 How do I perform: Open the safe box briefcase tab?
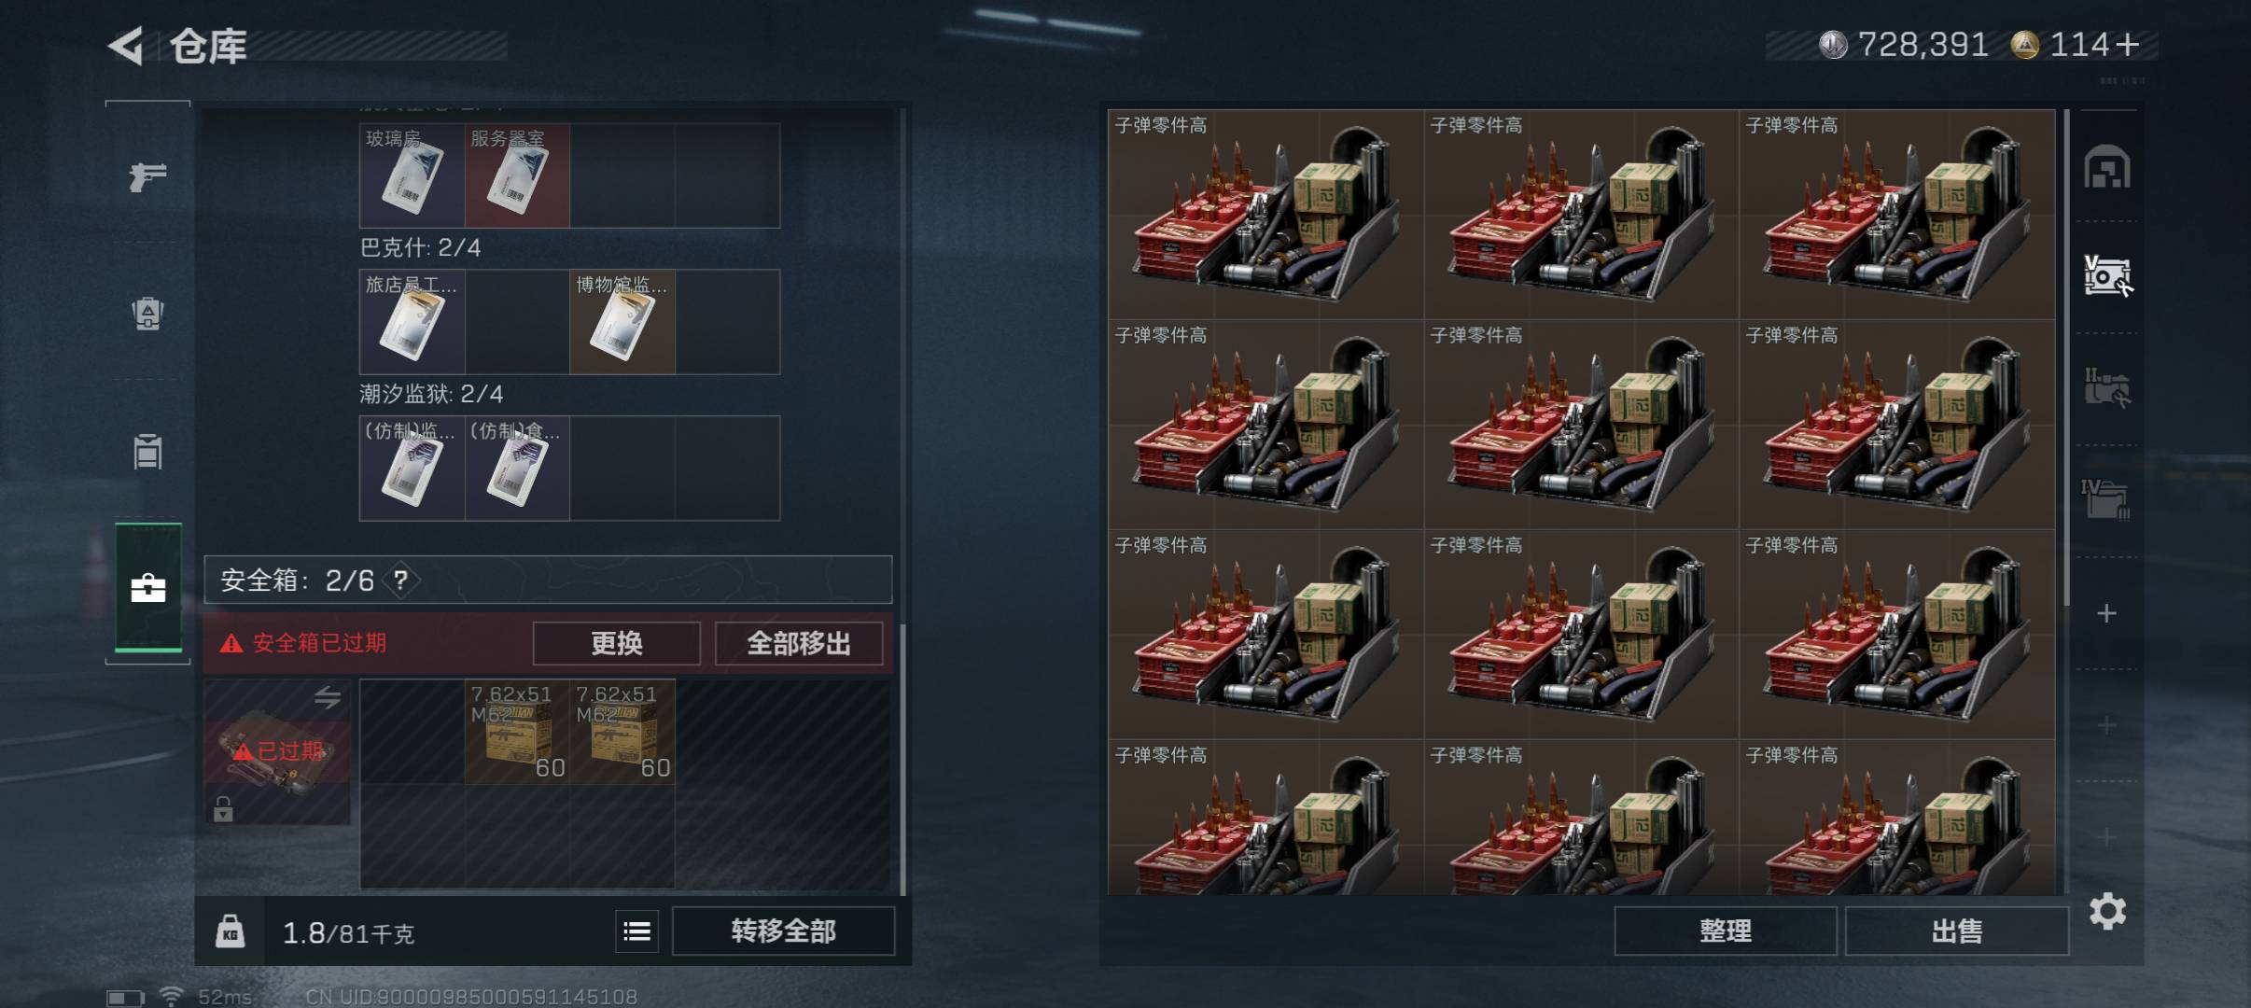(x=147, y=588)
